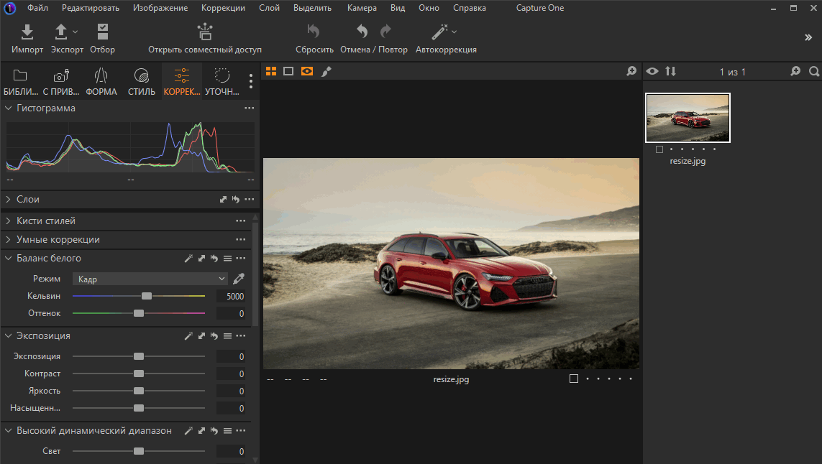Image resolution: width=822 pixels, height=464 pixels.
Task: Select the resize.jpg thumbnail
Action: [688, 118]
